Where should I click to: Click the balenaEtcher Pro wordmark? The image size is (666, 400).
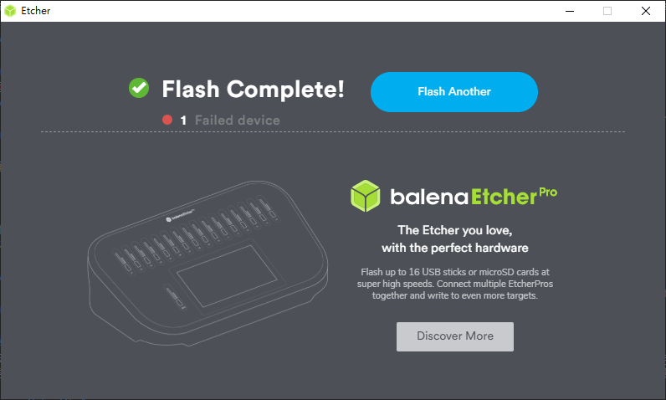[x=474, y=196]
